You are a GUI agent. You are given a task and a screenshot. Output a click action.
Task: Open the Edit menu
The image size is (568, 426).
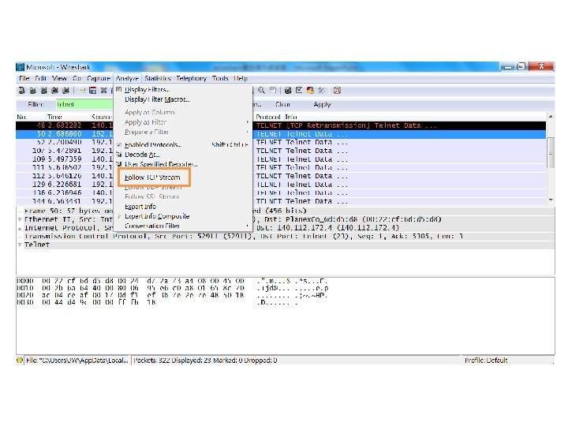(40, 78)
